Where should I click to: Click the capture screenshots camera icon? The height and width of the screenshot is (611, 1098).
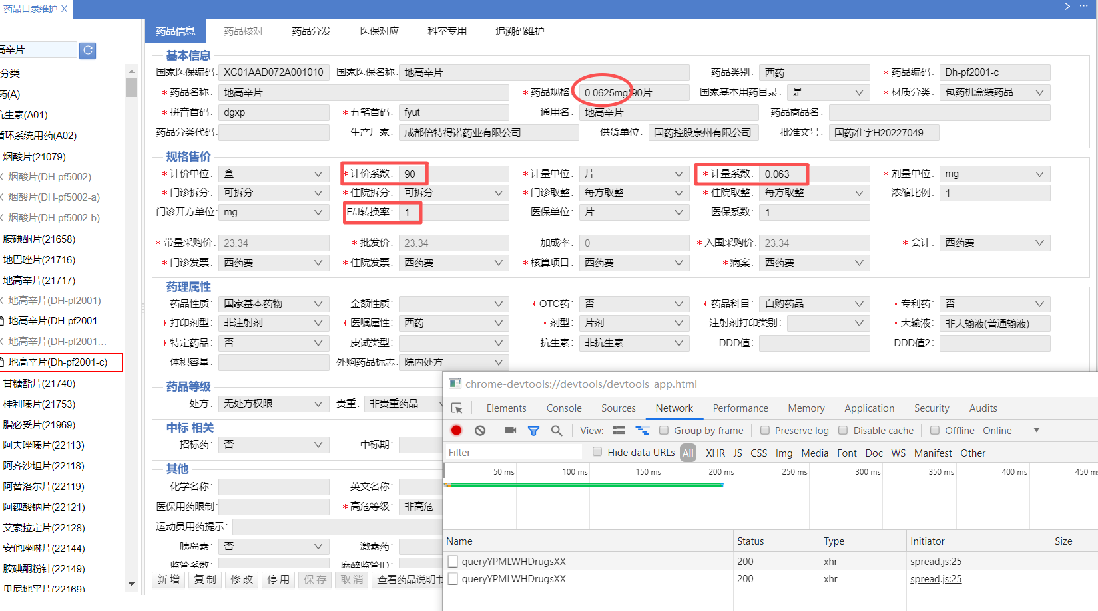[x=511, y=431]
